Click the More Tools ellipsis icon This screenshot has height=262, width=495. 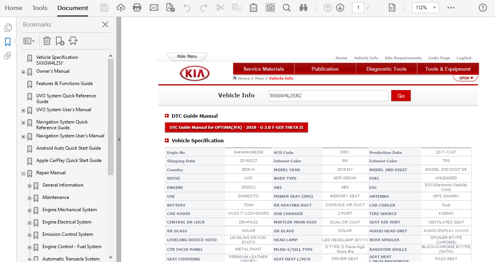(x=451, y=7)
